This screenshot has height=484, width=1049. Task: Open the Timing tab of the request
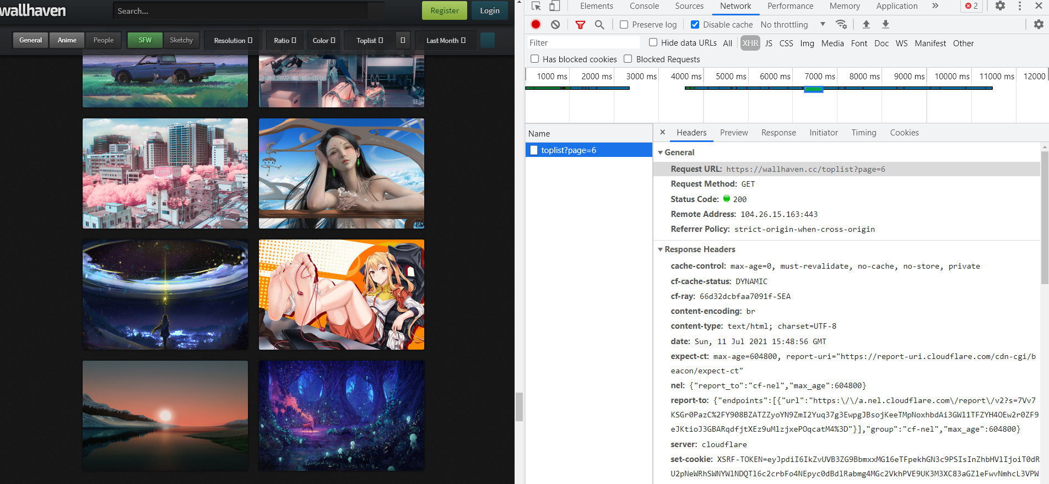point(863,133)
